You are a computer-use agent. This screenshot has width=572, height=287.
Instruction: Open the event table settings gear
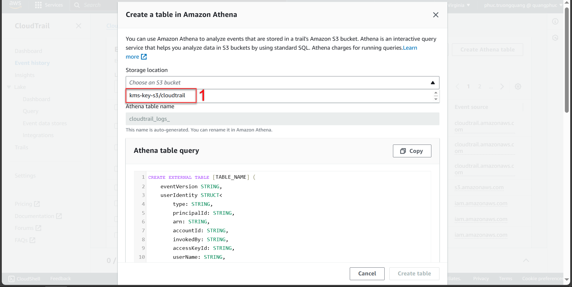click(x=518, y=87)
